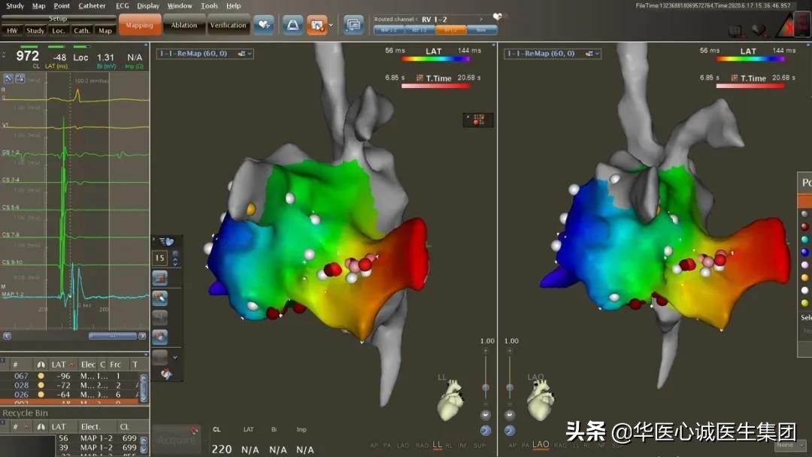Switch to the Cath. setup tab

pos(82,31)
